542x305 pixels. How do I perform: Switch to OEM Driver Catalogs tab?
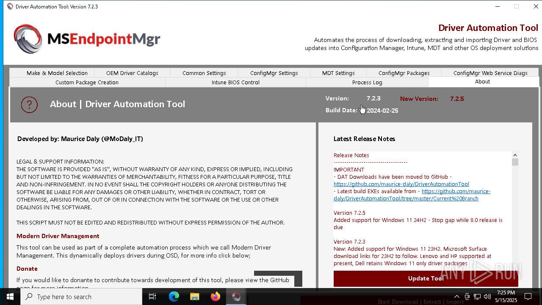pyautogui.click(x=132, y=73)
